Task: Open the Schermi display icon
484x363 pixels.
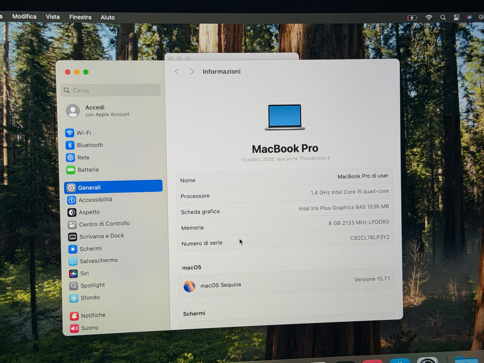Action: 73,249
